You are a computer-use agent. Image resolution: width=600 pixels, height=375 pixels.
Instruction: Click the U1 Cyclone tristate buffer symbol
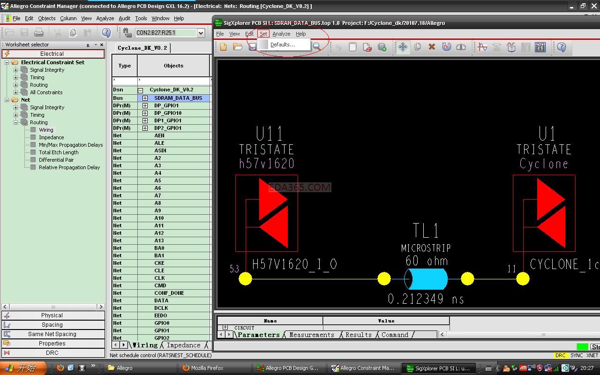click(x=544, y=213)
